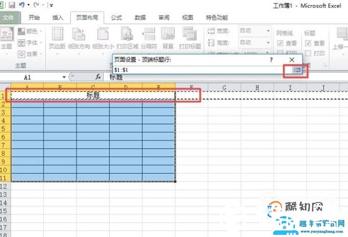348x237 pixels.
Task: Open the 字体 theme fonts dropdown
Action: coord(30,42)
